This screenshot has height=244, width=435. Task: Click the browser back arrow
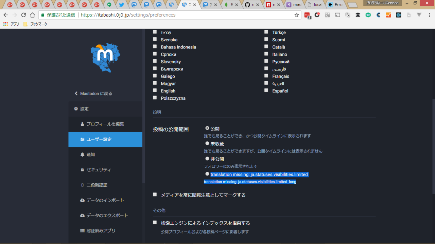6,15
